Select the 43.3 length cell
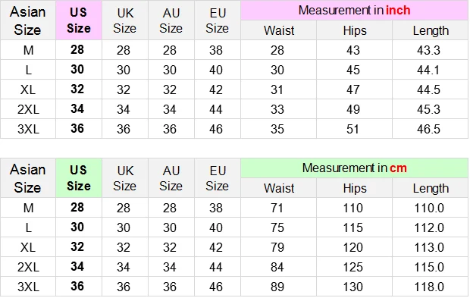Viewport: 470px width, 298px height. tap(428, 50)
